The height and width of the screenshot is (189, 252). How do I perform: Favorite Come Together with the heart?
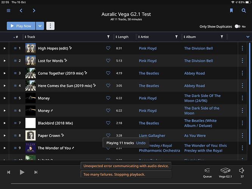point(108,73)
